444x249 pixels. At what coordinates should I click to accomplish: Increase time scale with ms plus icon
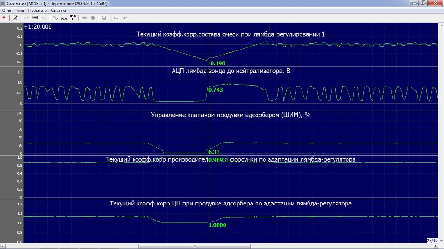73,18
